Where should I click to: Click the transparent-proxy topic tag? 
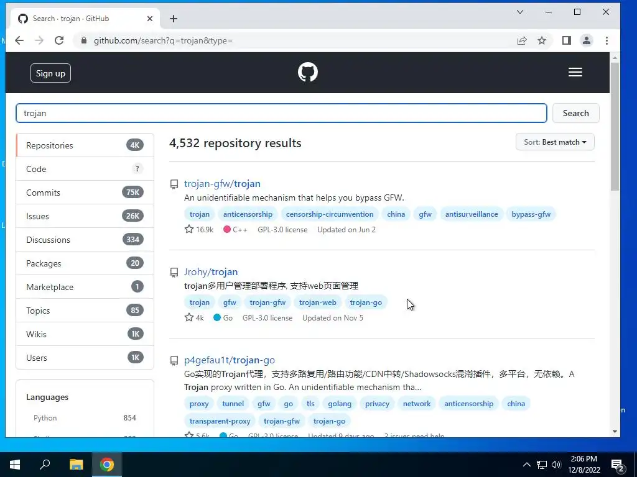[220, 421]
